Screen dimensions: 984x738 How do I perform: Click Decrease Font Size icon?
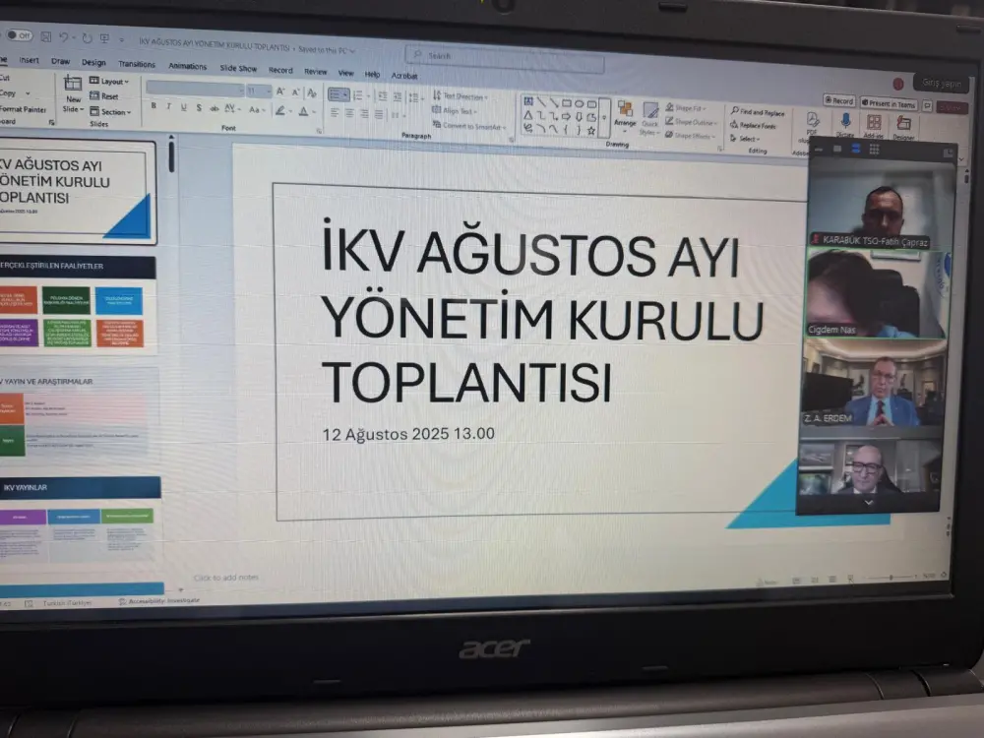click(x=295, y=92)
